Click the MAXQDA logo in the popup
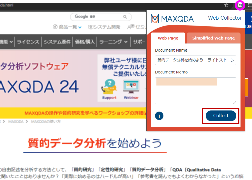 172,19
